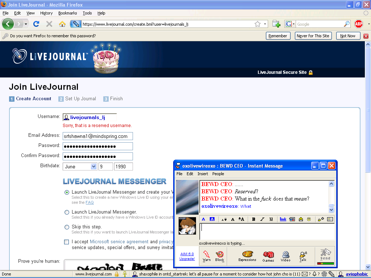Go back with the green Back arrow
This screenshot has height=278, width=371.
pos(8,24)
